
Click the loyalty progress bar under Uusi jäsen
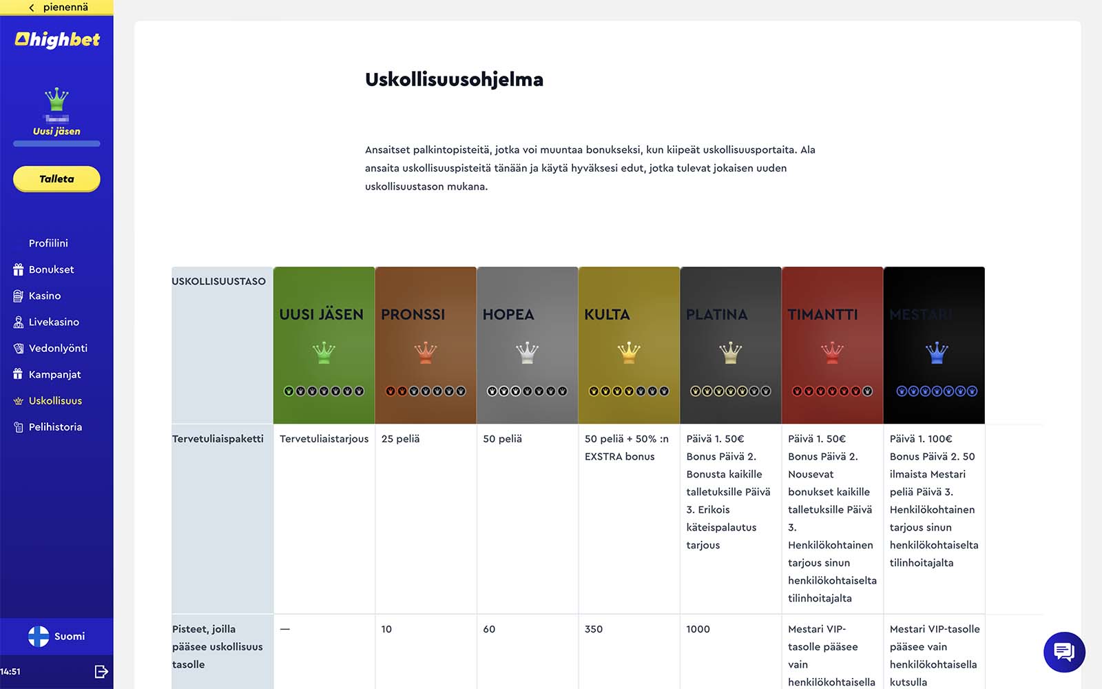56,143
